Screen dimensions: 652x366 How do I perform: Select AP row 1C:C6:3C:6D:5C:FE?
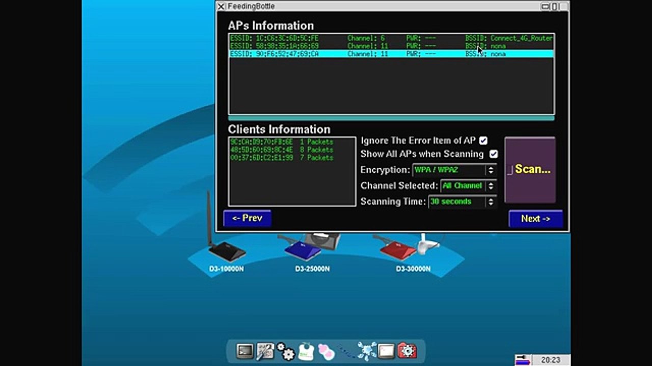click(x=391, y=38)
